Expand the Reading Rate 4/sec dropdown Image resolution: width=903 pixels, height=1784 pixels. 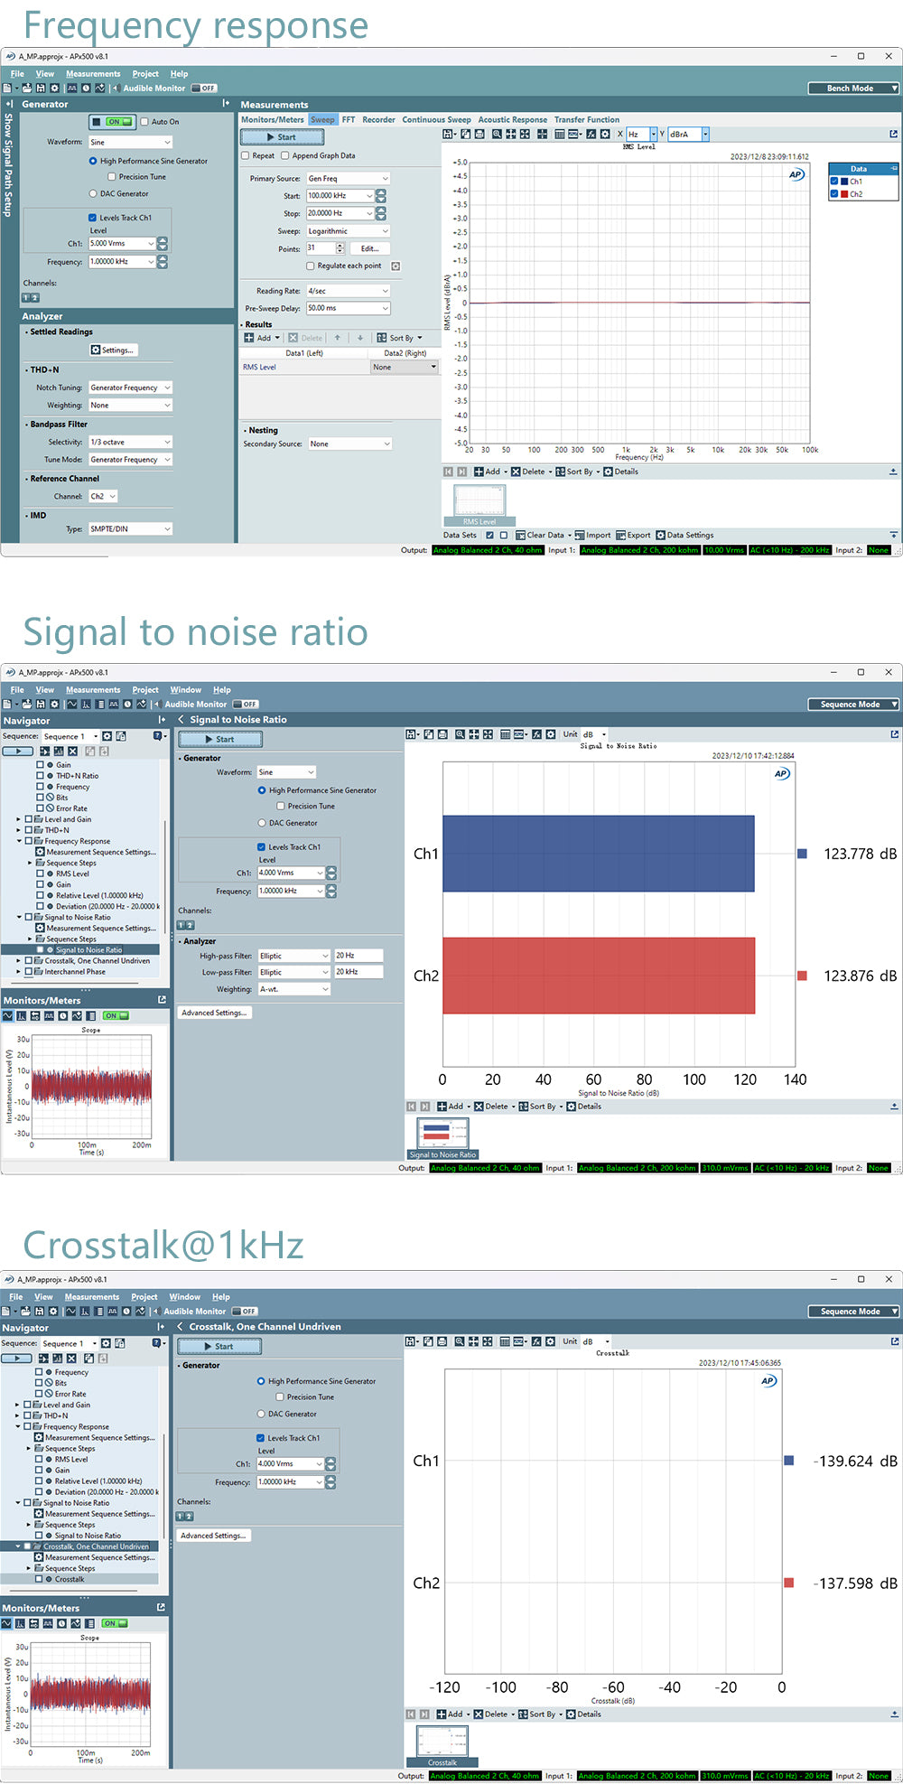[x=348, y=291]
